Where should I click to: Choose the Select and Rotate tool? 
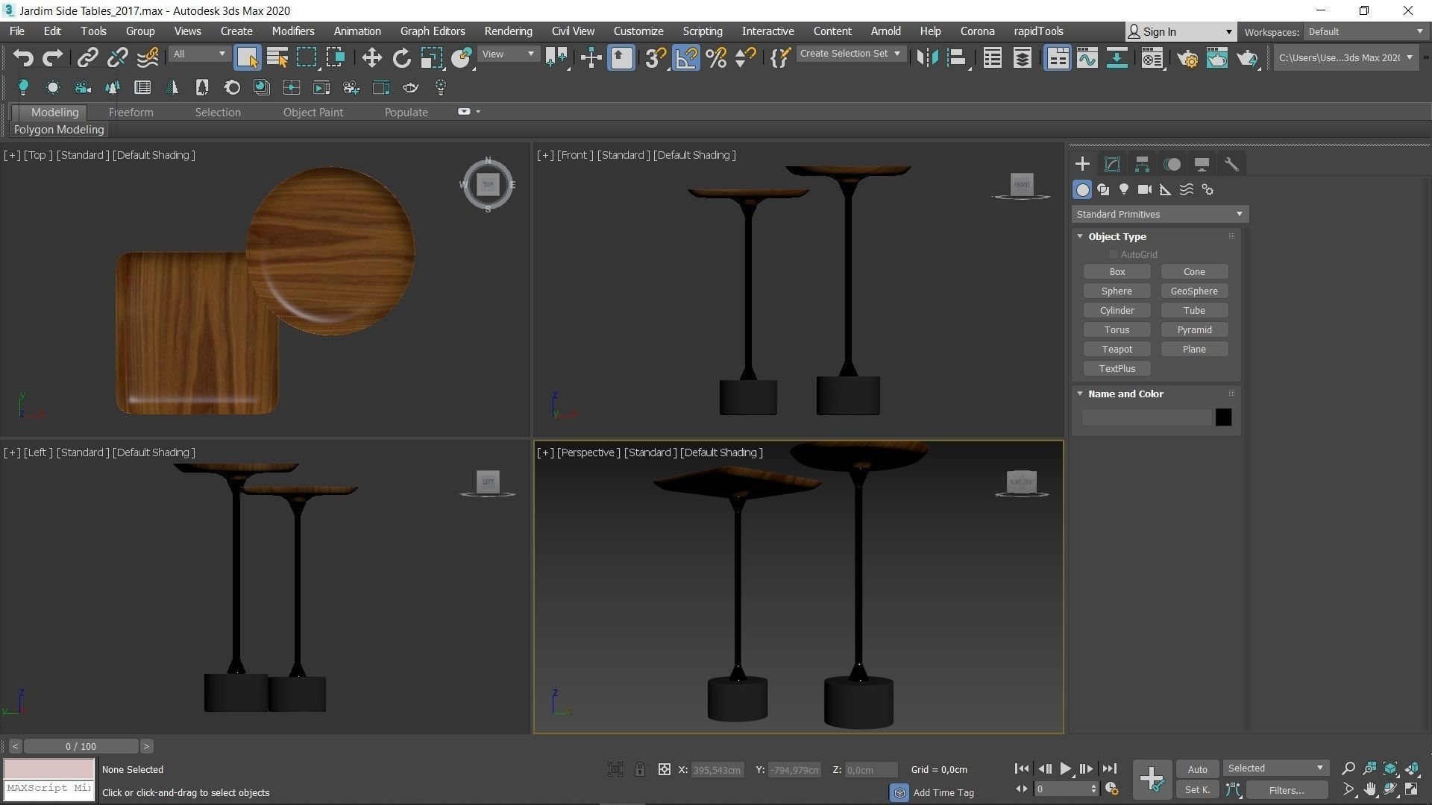point(401,57)
